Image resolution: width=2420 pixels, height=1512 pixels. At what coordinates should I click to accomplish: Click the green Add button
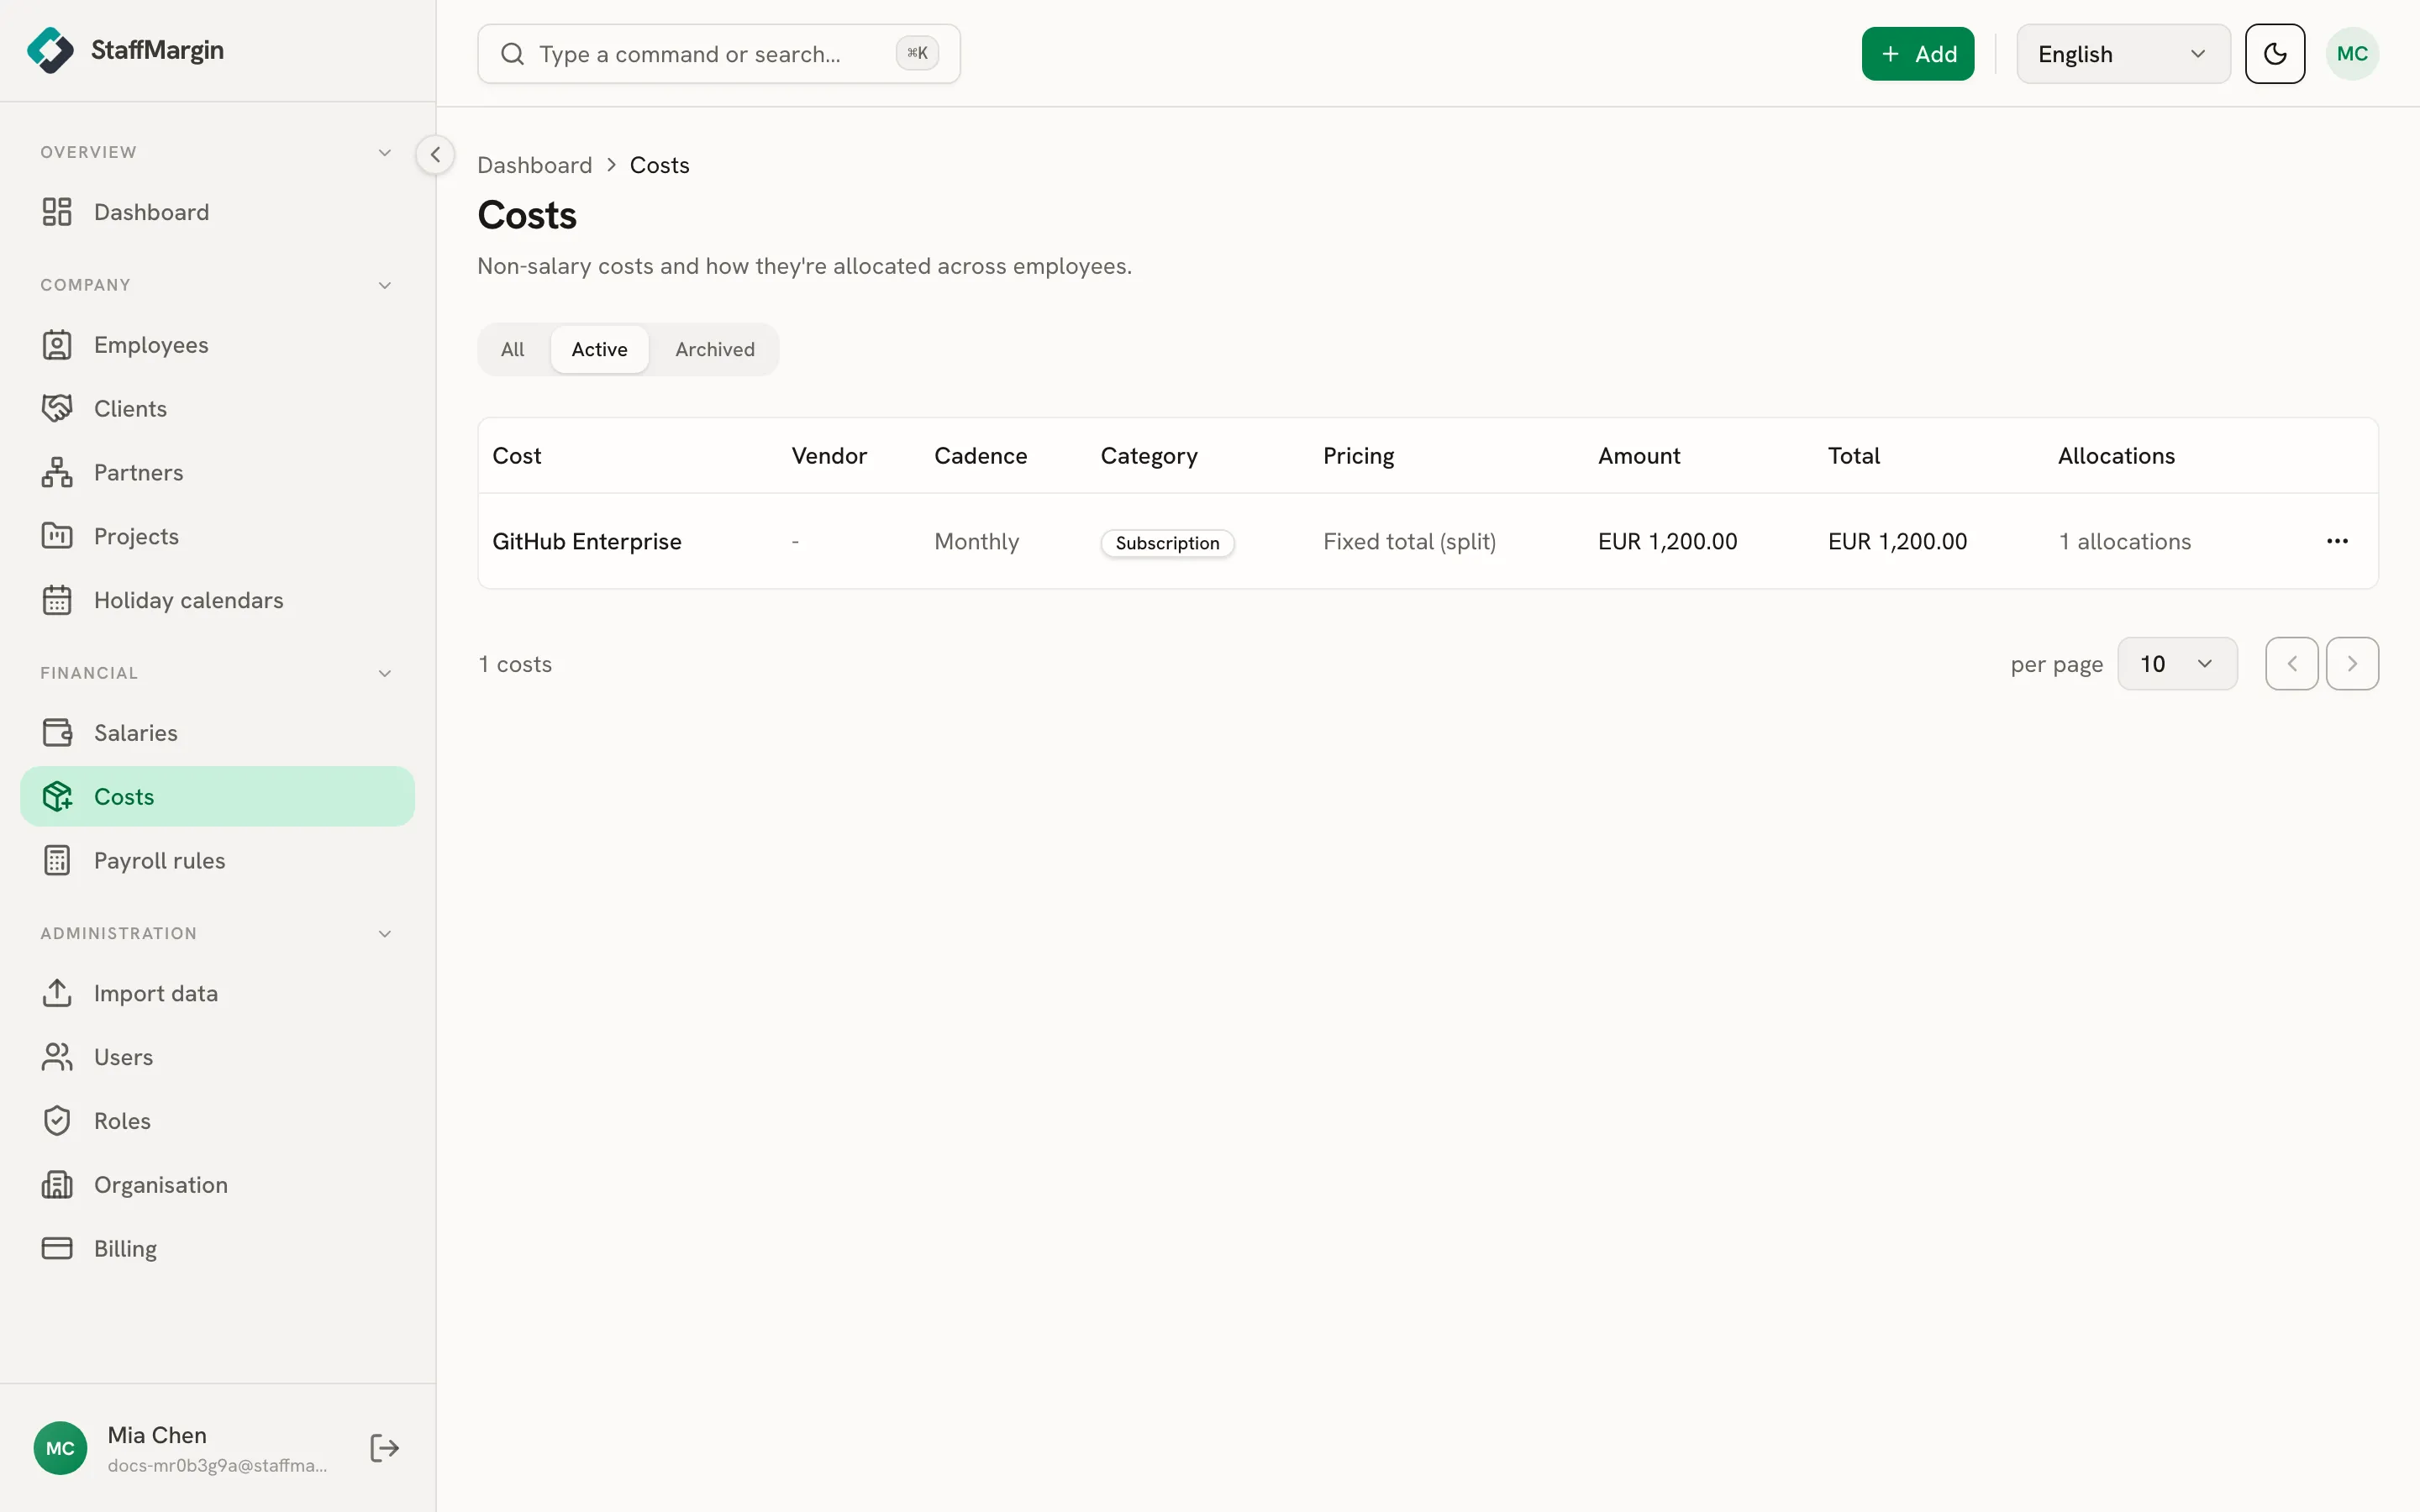click(x=1917, y=54)
